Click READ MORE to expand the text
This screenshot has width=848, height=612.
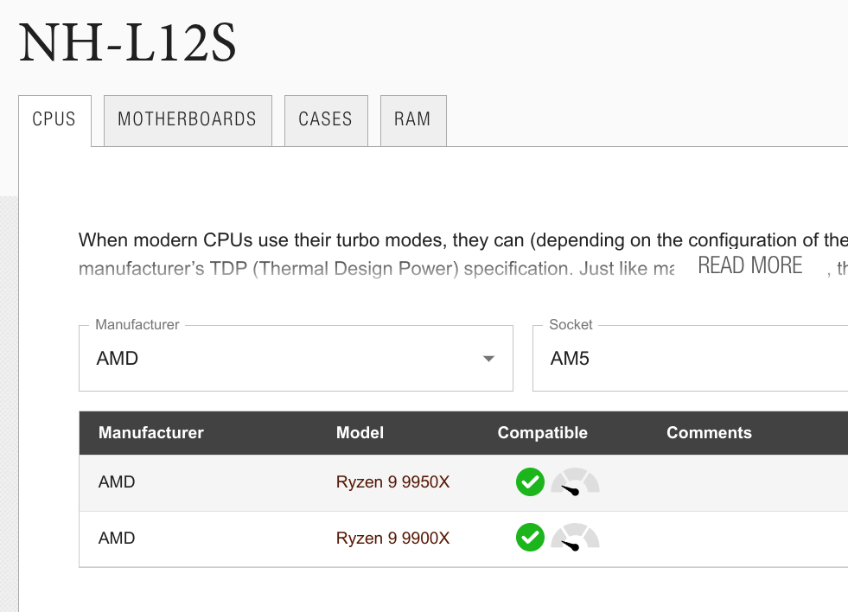[x=750, y=265]
